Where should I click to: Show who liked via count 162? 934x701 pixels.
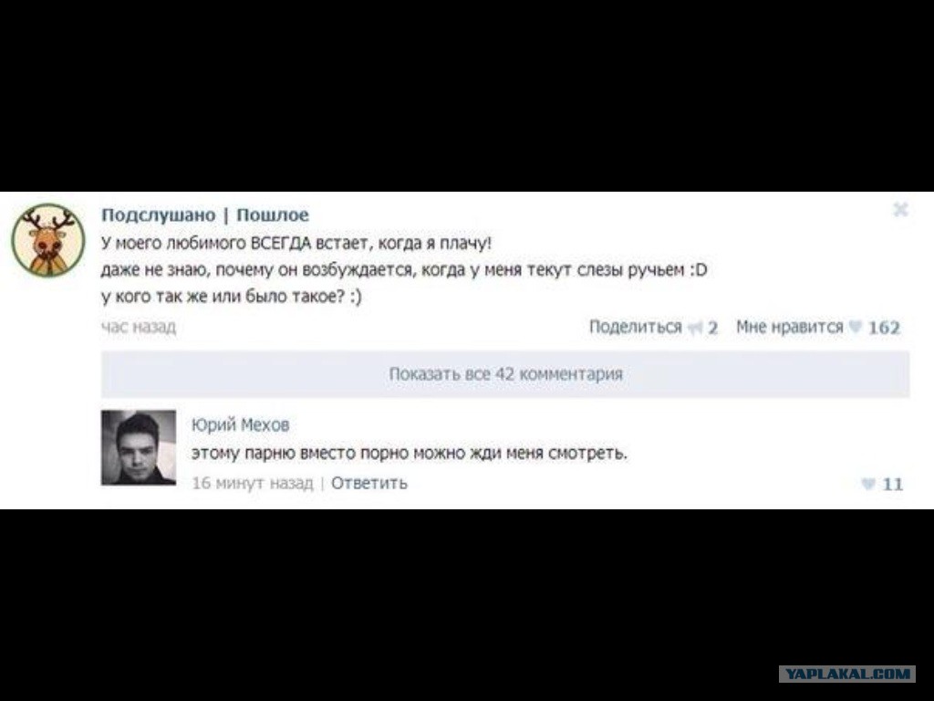[x=884, y=328]
